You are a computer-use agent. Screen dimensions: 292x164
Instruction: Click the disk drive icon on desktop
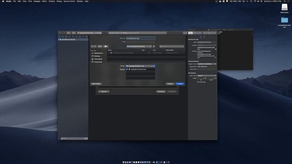click(284, 8)
